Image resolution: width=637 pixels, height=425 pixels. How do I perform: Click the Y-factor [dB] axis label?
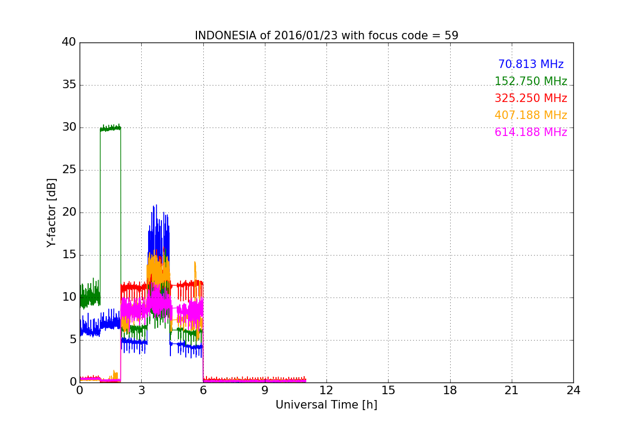51,212
